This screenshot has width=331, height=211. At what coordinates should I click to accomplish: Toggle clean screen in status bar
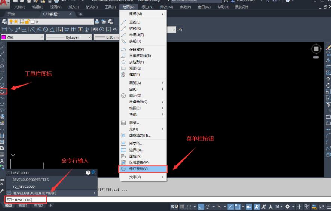(x=322, y=207)
